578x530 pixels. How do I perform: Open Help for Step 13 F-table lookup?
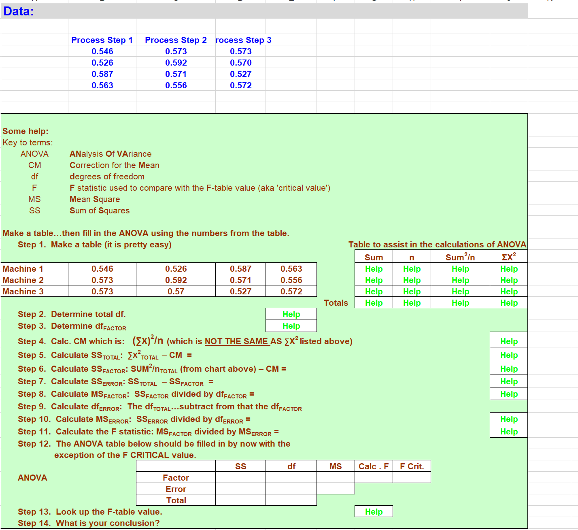(374, 511)
